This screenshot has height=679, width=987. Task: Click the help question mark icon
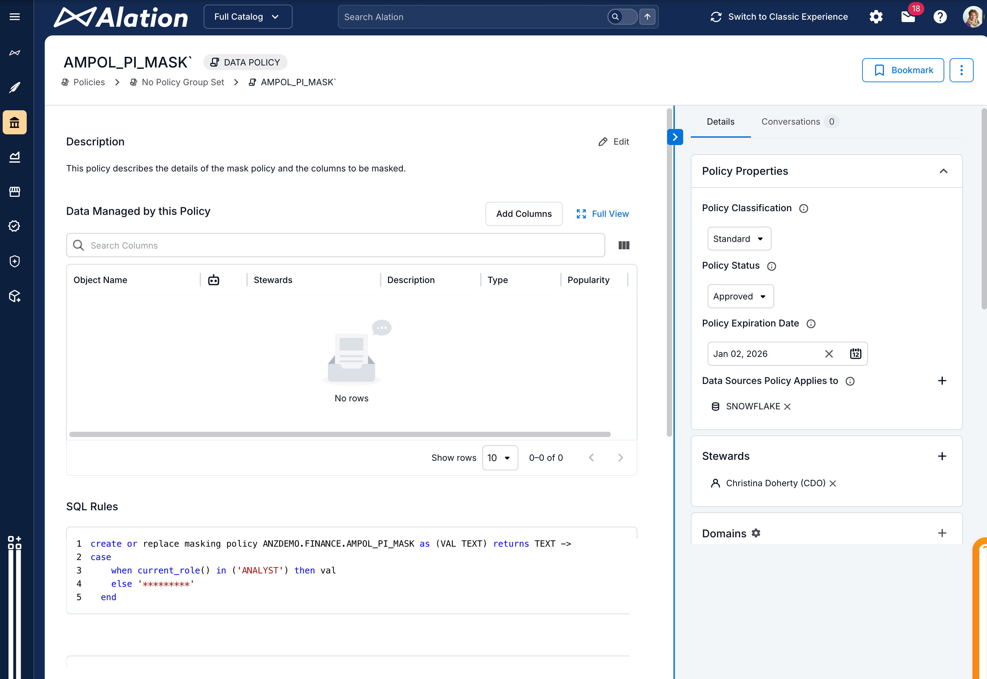(x=940, y=17)
